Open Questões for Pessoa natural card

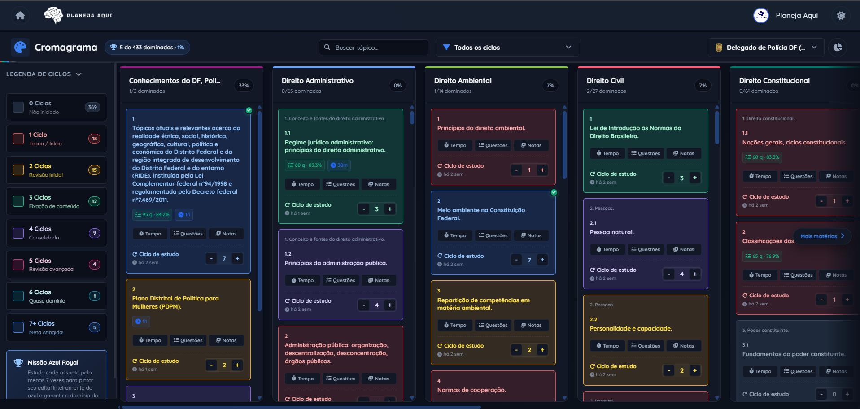pyautogui.click(x=646, y=249)
